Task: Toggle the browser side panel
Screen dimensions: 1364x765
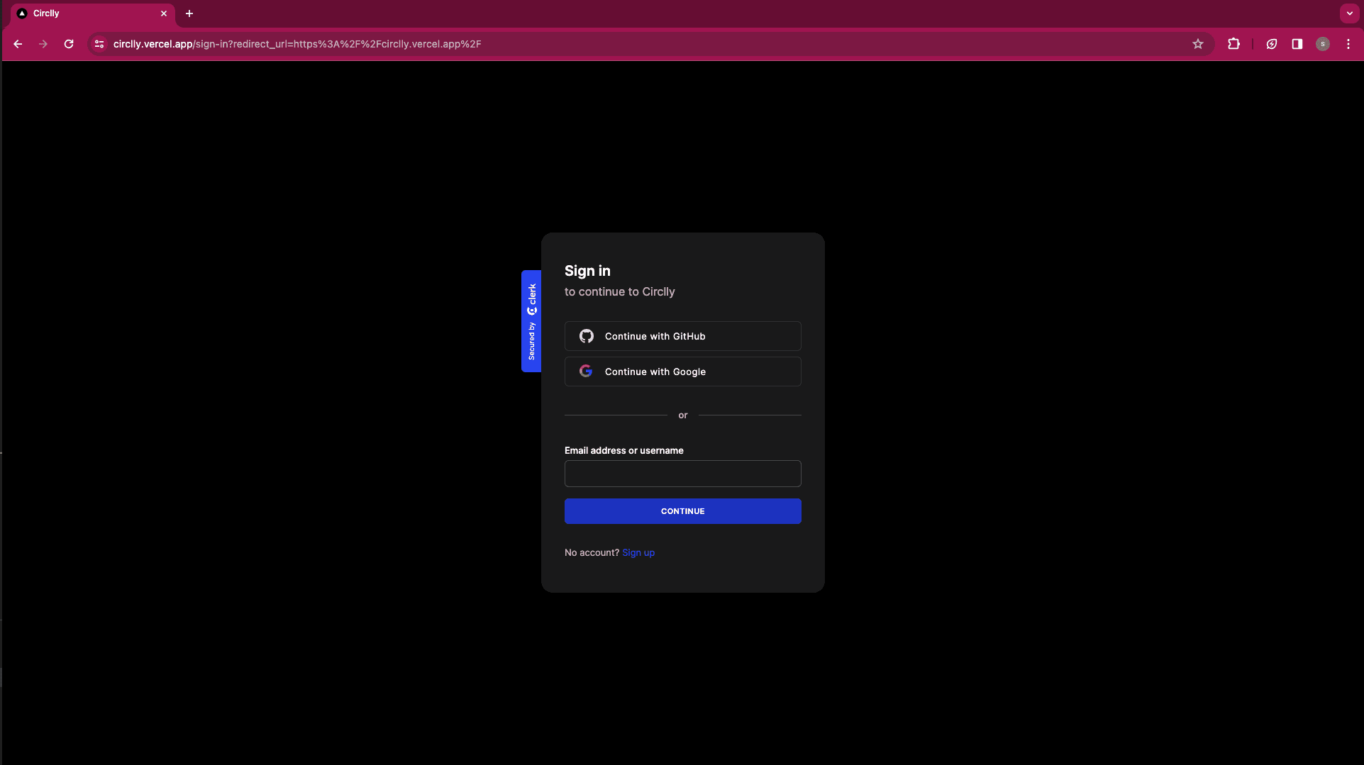Action: (x=1297, y=44)
